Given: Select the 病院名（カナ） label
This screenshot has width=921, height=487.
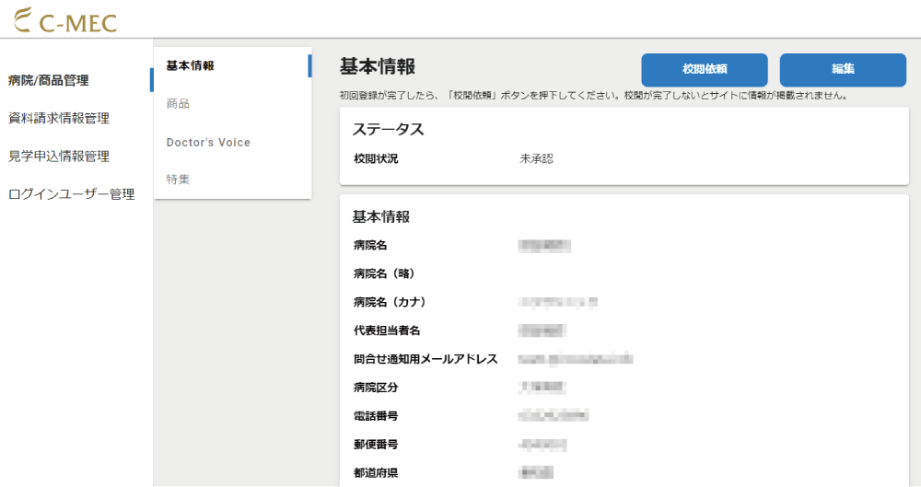Looking at the screenshot, I should click(391, 303).
